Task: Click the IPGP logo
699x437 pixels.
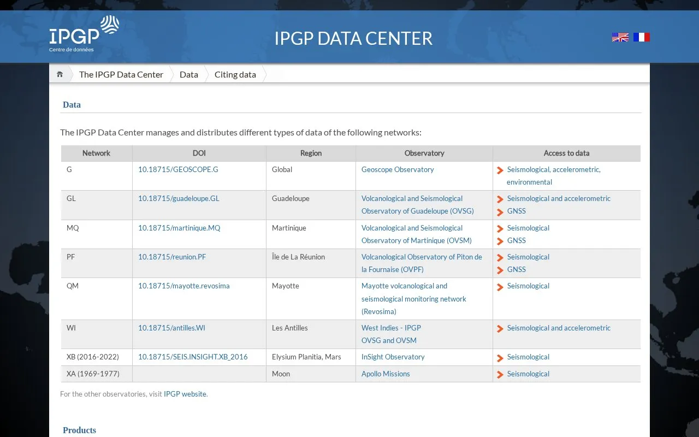Action: (x=84, y=34)
